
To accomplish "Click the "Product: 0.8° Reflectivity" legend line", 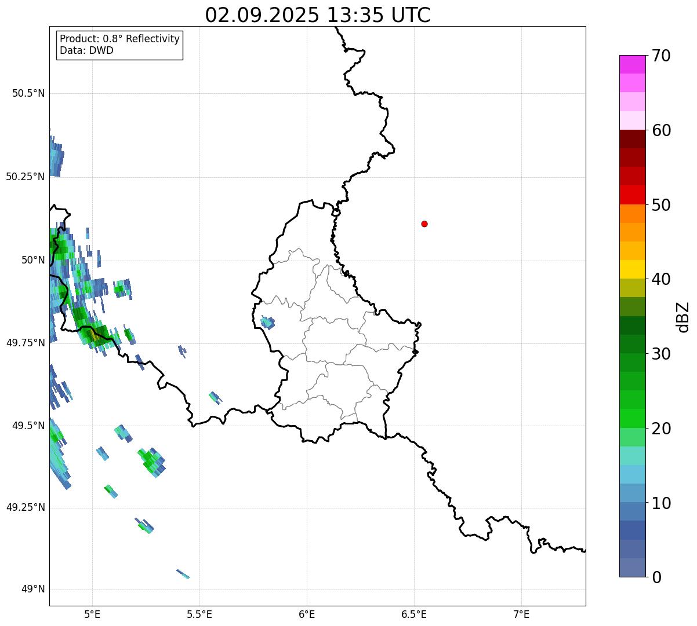I will (120, 39).
